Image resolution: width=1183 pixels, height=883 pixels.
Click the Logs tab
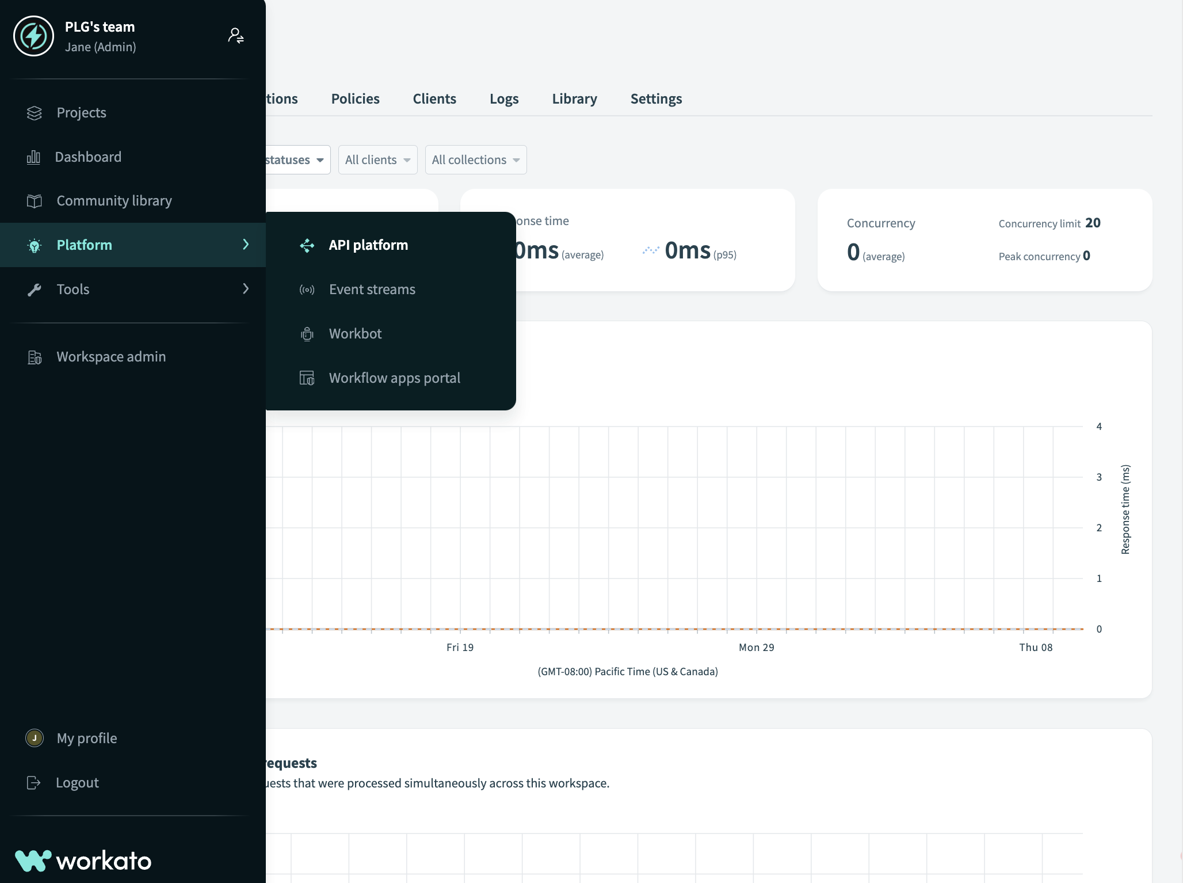click(503, 98)
